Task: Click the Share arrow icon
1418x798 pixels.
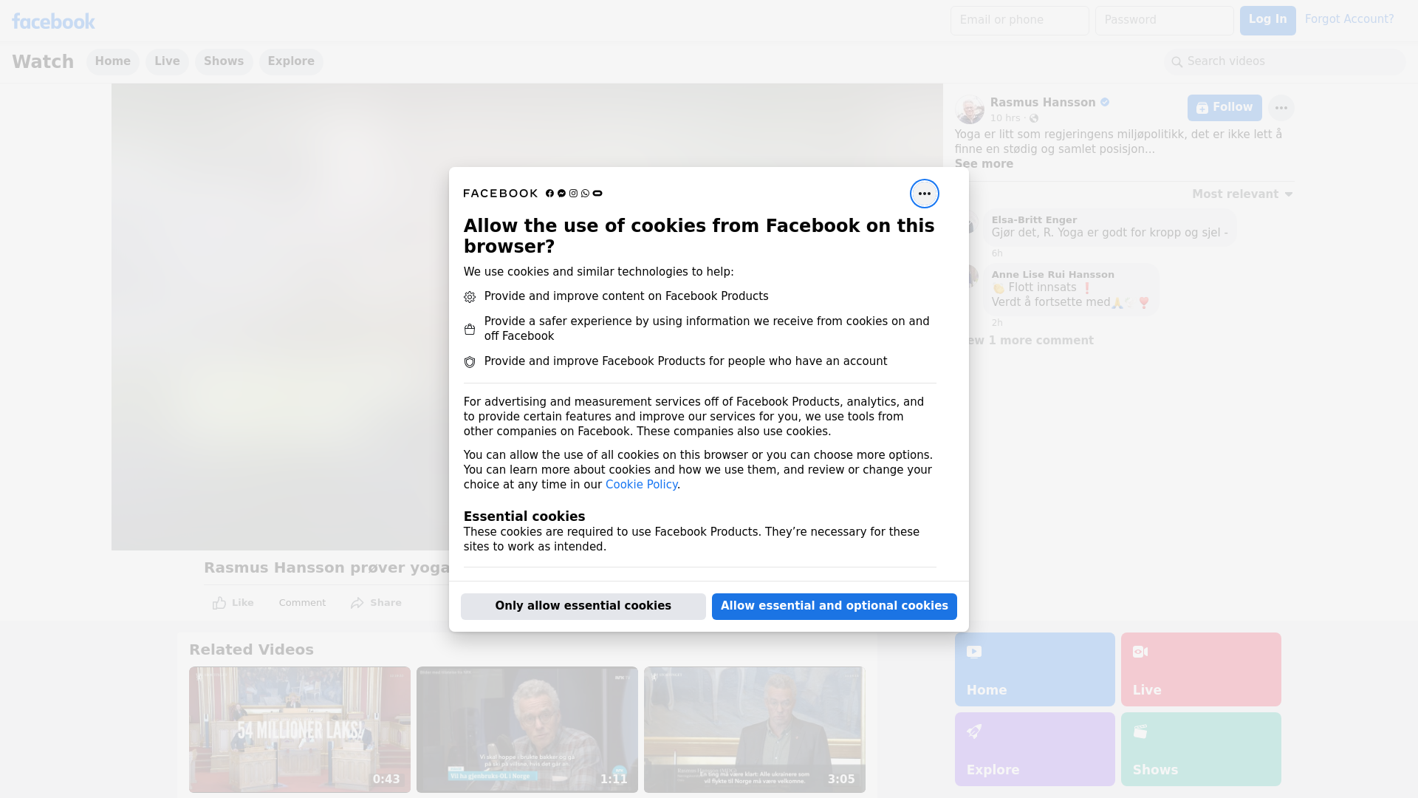Action: [x=357, y=603]
